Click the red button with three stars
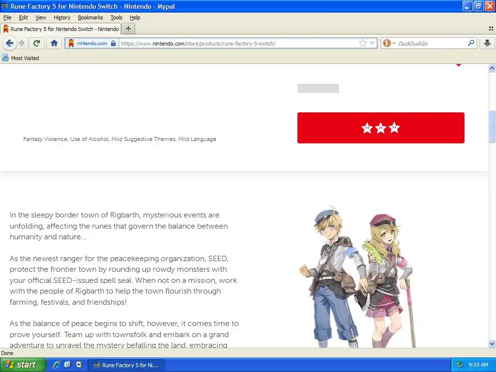 381,128
